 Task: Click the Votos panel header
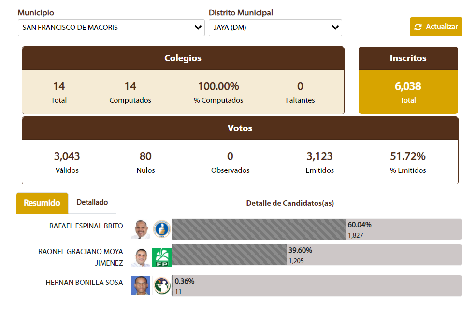[240, 128]
